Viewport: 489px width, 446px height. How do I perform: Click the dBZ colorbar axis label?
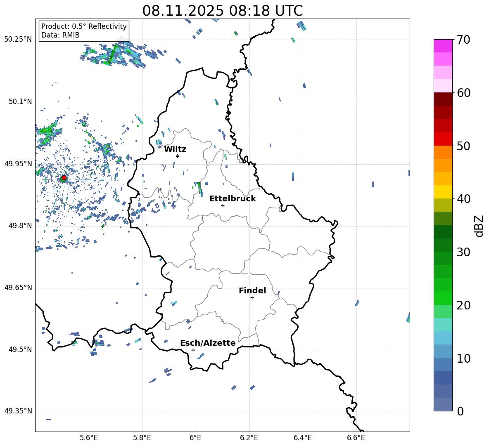[479, 226]
